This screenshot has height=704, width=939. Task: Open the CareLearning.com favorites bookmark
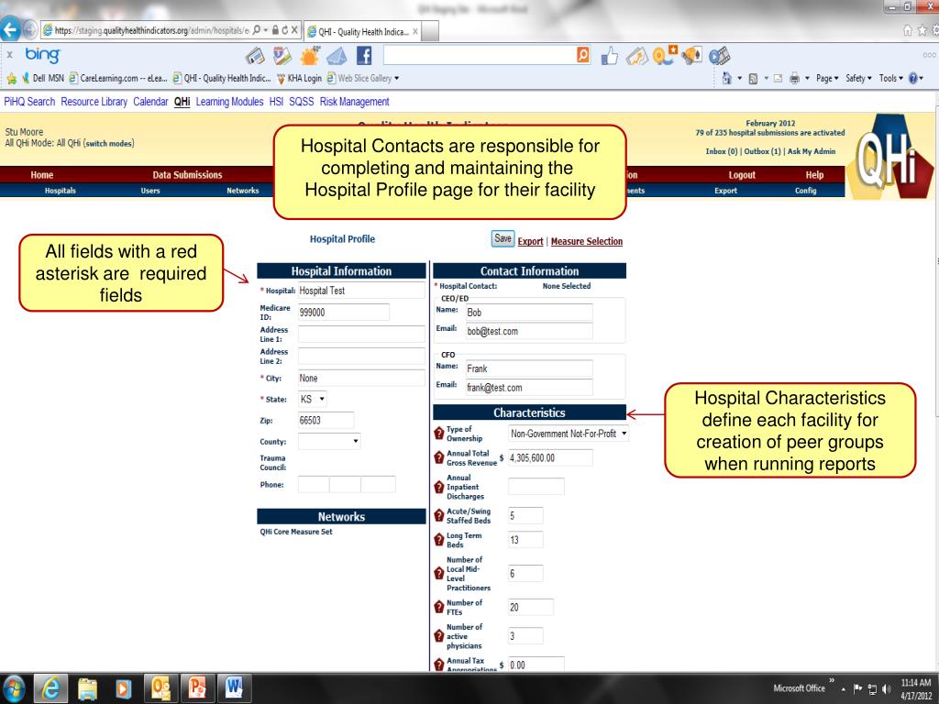[x=118, y=78]
